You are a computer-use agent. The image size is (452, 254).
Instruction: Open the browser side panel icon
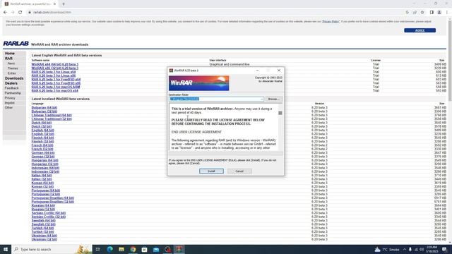(x=432, y=13)
